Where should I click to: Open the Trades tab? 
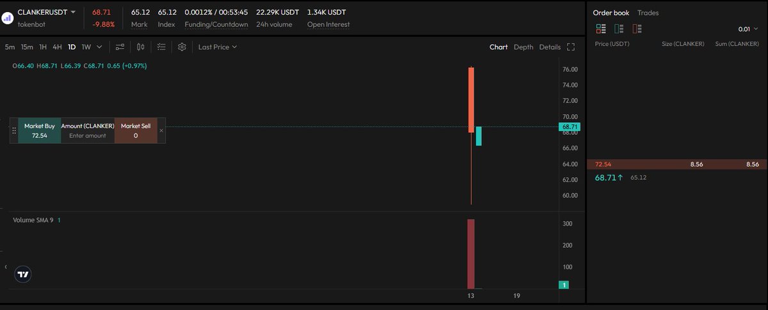coord(648,13)
